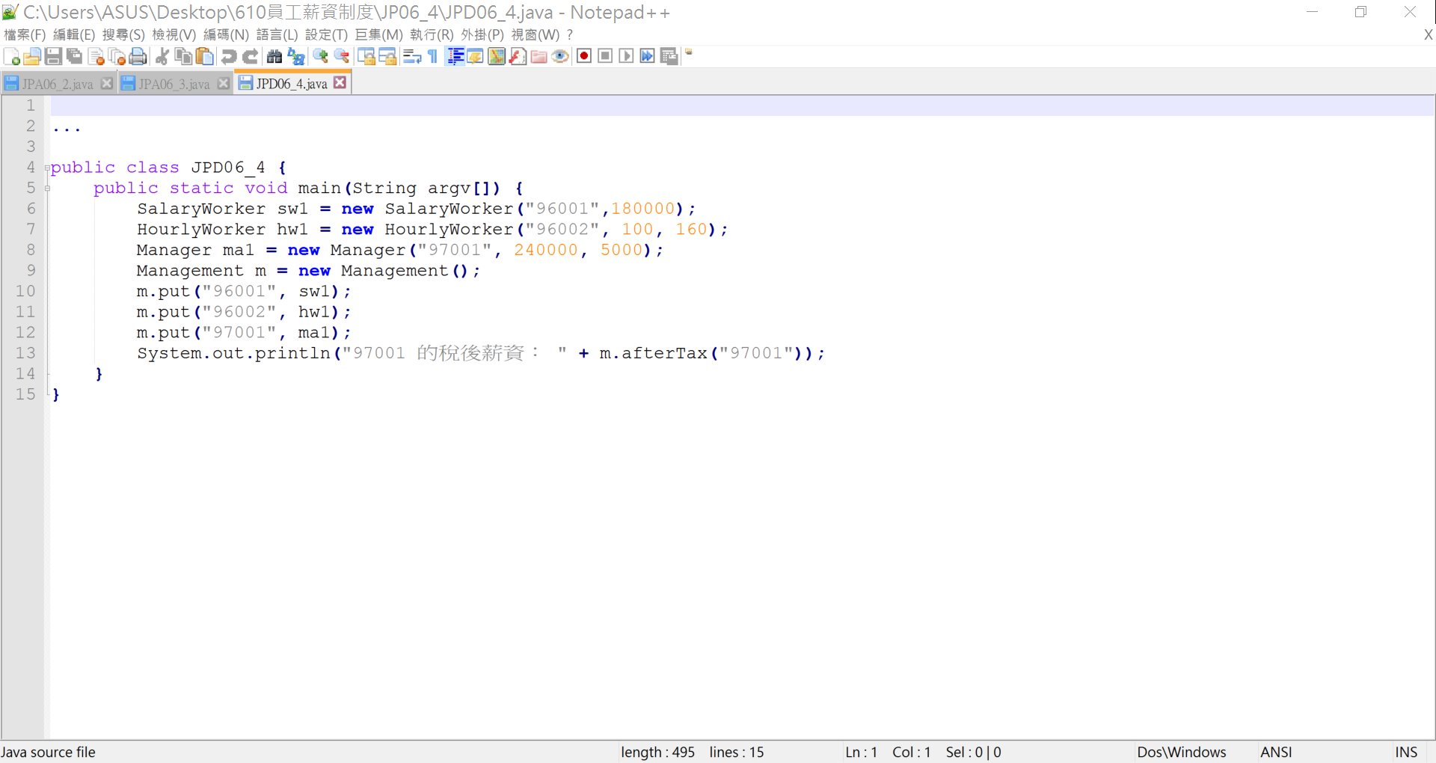
Task: Open the 編碼(N) menu
Action: [226, 34]
